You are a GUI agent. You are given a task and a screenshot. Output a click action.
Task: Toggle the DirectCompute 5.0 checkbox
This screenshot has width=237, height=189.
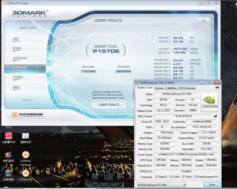click(x=196, y=177)
